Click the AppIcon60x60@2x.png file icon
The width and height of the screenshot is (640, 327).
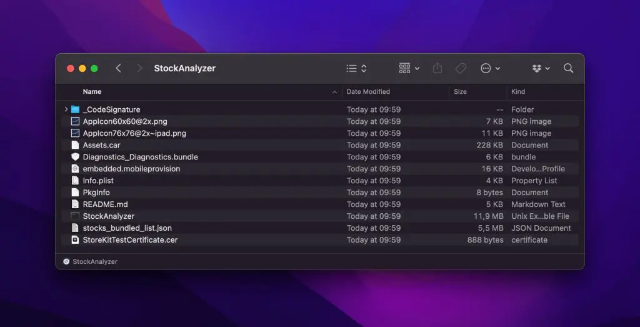pos(75,121)
